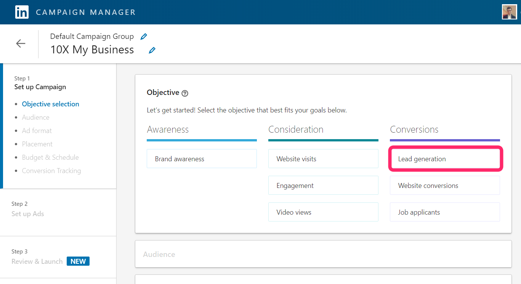Click the back arrow to exit campaign setup
Viewport: 521px width, 284px height.
[x=21, y=43]
